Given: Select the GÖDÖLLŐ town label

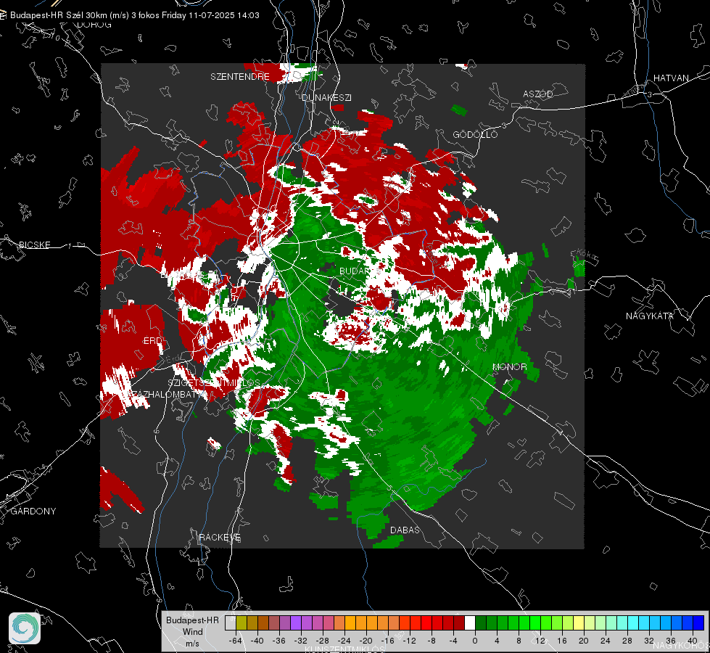Looking at the screenshot, I should [x=475, y=134].
